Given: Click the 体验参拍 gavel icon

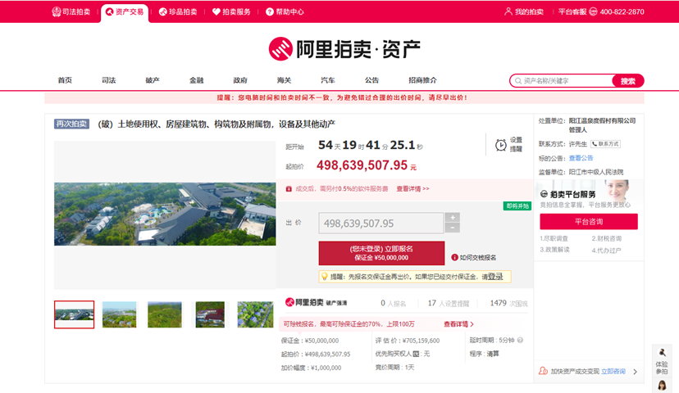Looking at the screenshot, I should coord(662,352).
